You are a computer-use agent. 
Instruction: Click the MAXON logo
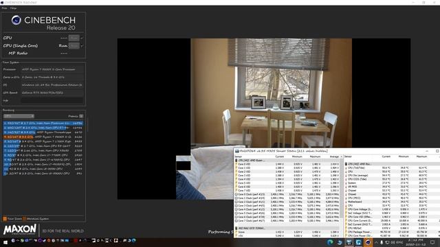click(x=20, y=230)
